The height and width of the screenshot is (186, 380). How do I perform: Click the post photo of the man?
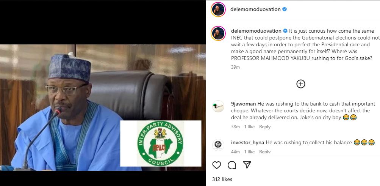tap(68, 110)
